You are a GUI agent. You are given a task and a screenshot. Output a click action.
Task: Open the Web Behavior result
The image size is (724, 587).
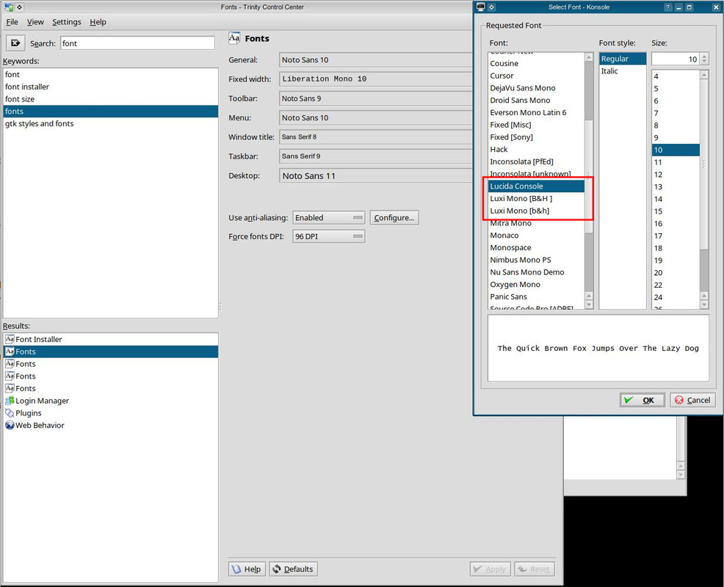point(110,425)
